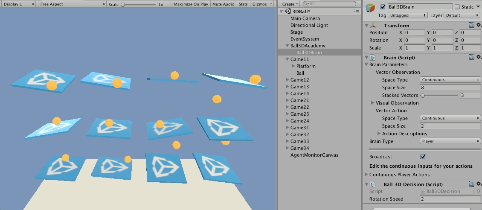Click the Transform axes icon
This screenshot has width=482, height=210.
pyautogui.click(x=373, y=26)
